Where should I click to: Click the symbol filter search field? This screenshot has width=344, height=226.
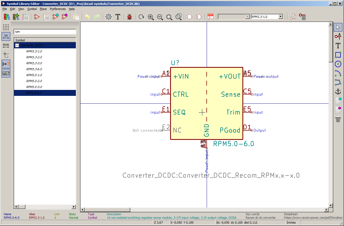point(45,32)
